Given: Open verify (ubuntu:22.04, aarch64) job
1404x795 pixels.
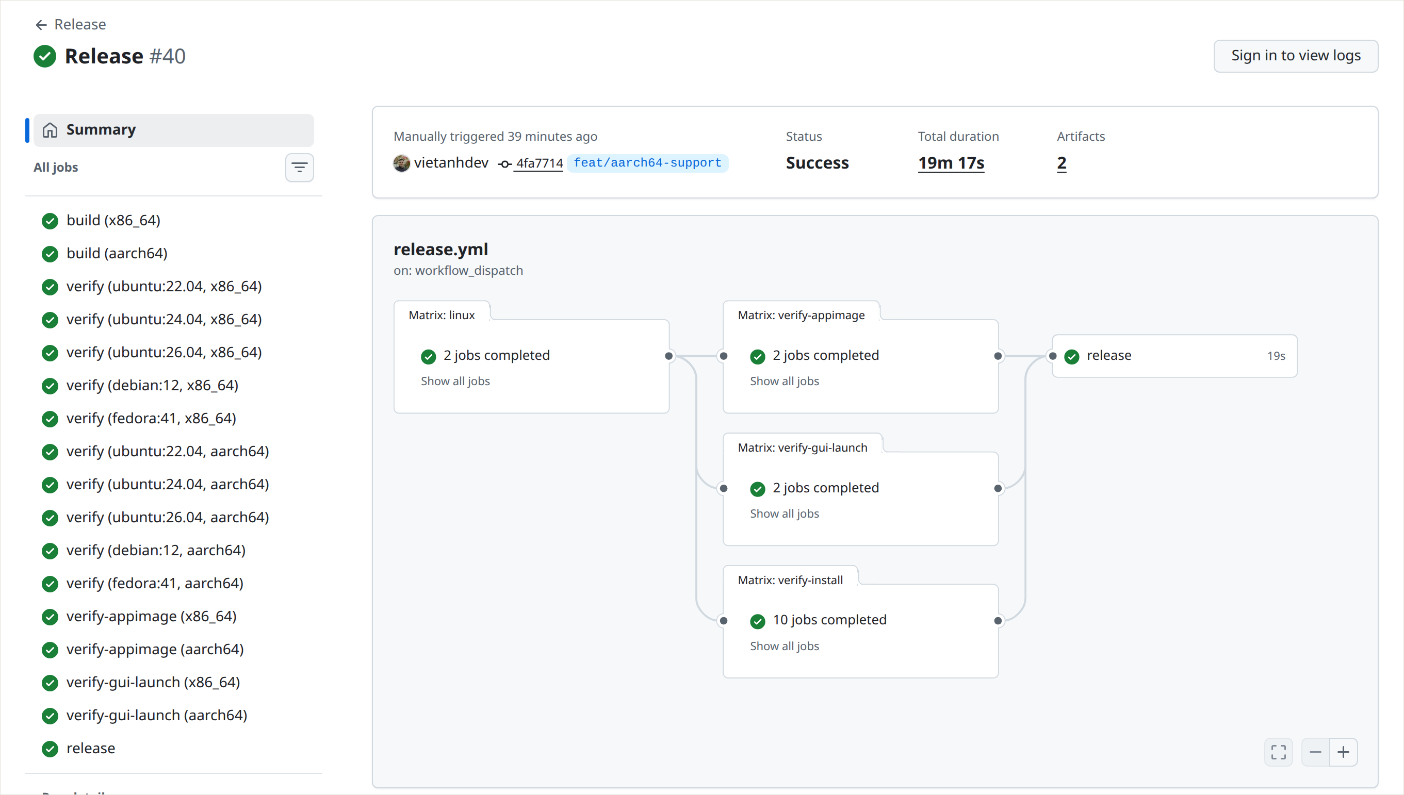Looking at the screenshot, I should (174, 452).
